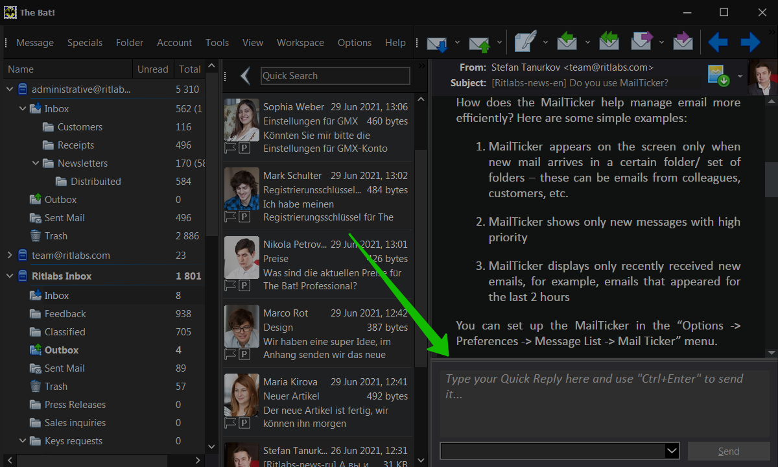Screen dimensions: 778x467
Task: Click into the Quick Reply text area
Action: click(x=604, y=403)
